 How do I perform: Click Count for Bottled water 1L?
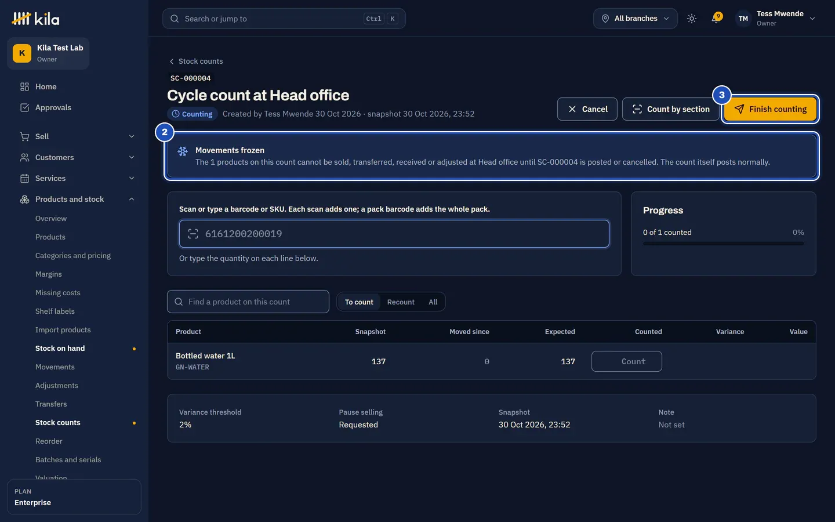click(x=627, y=361)
